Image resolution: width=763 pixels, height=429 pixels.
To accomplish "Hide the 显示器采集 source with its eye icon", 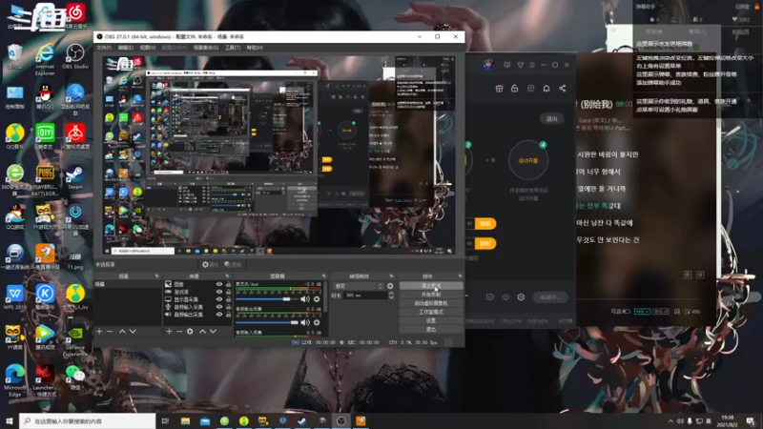I will point(219,299).
